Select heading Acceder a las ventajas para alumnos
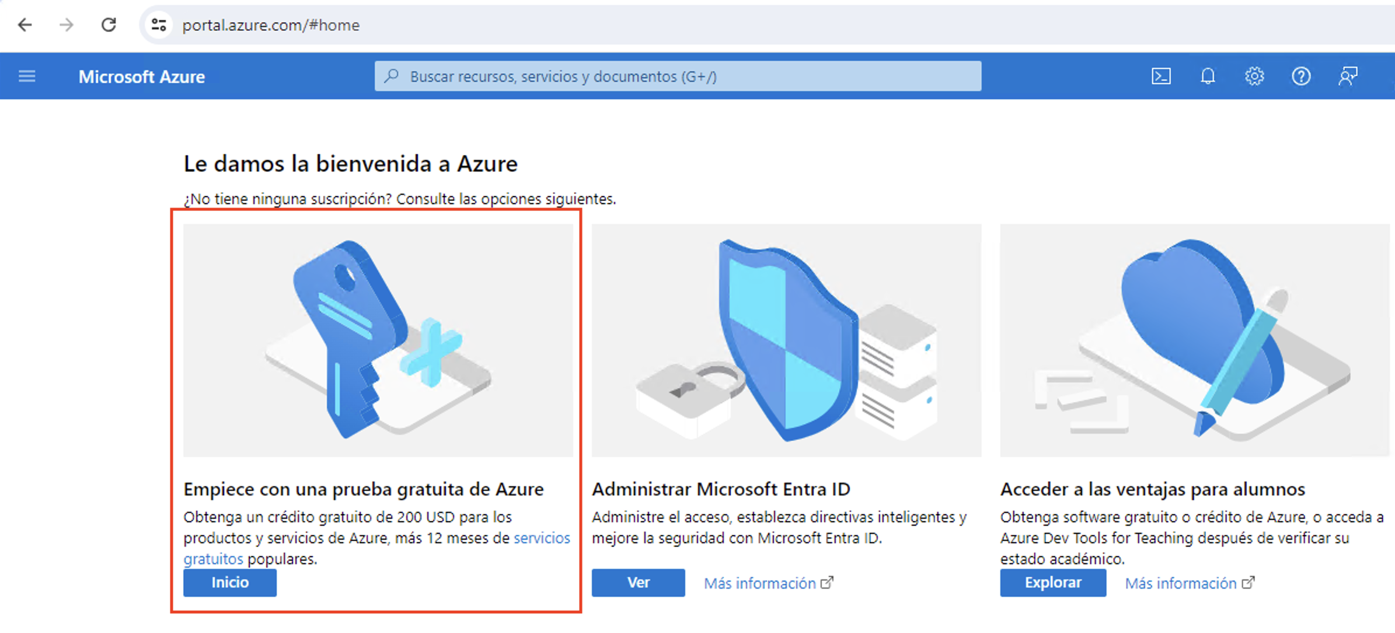The width and height of the screenshot is (1395, 633). click(1153, 489)
